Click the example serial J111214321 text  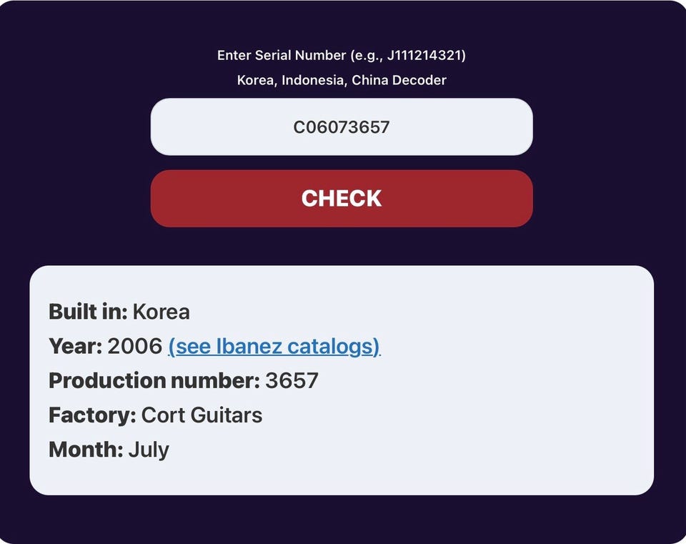click(424, 55)
